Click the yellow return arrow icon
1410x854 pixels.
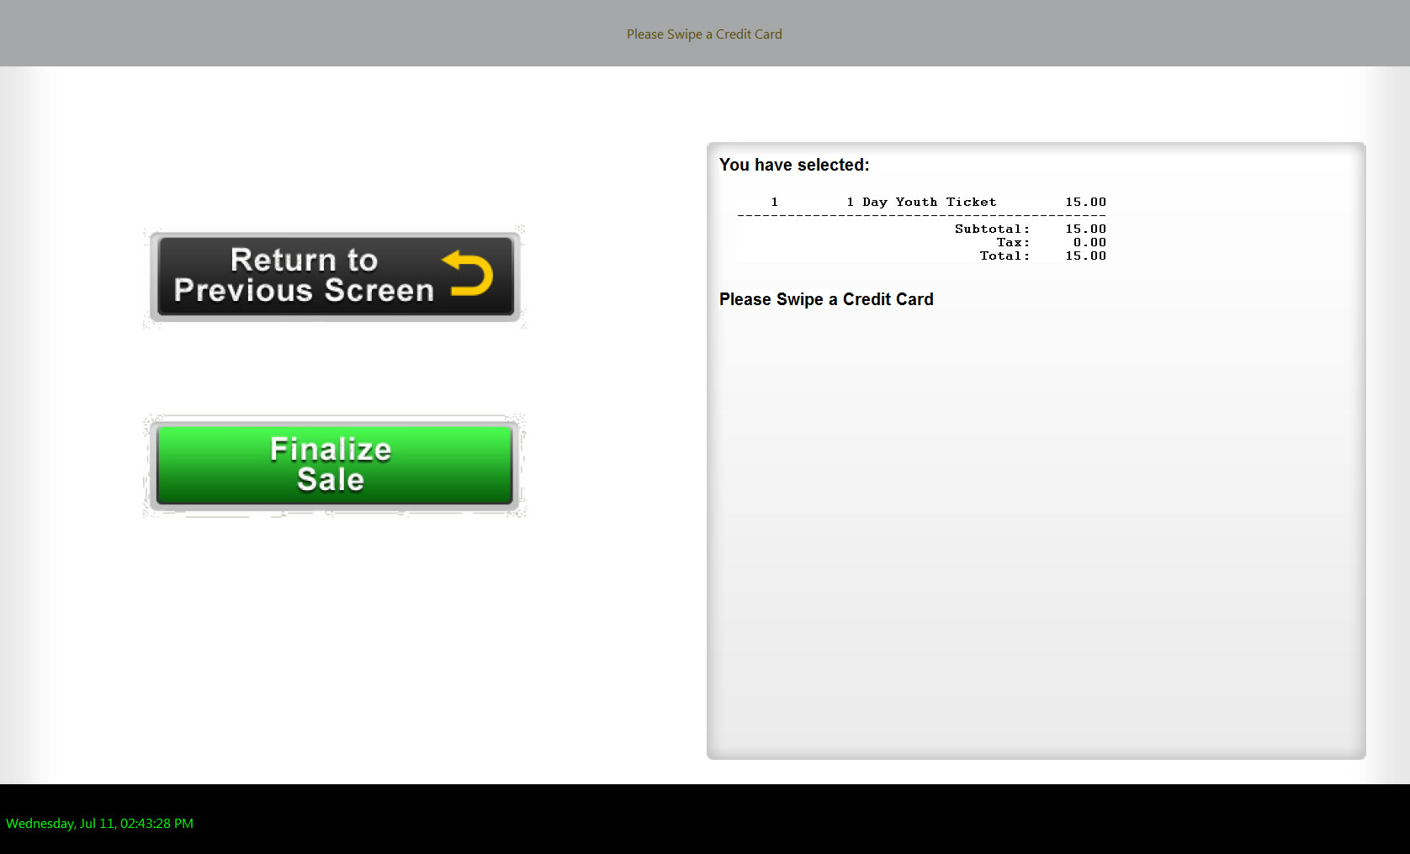(x=469, y=273)
